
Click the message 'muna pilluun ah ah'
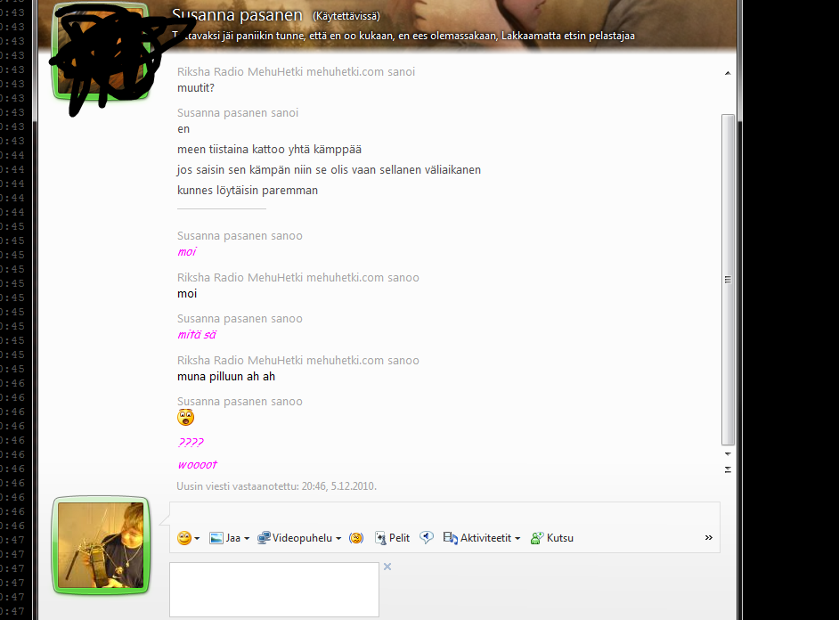point(226,377)
